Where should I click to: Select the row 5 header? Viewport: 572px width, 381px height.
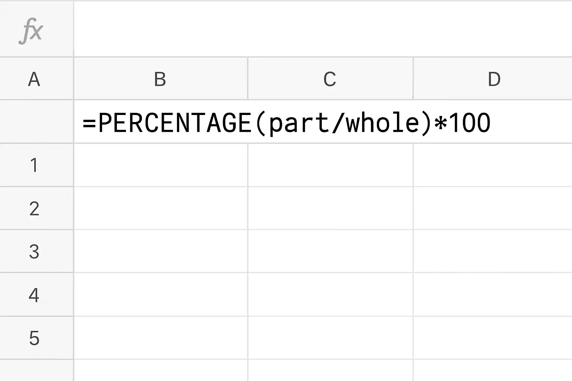click(34, 338)
